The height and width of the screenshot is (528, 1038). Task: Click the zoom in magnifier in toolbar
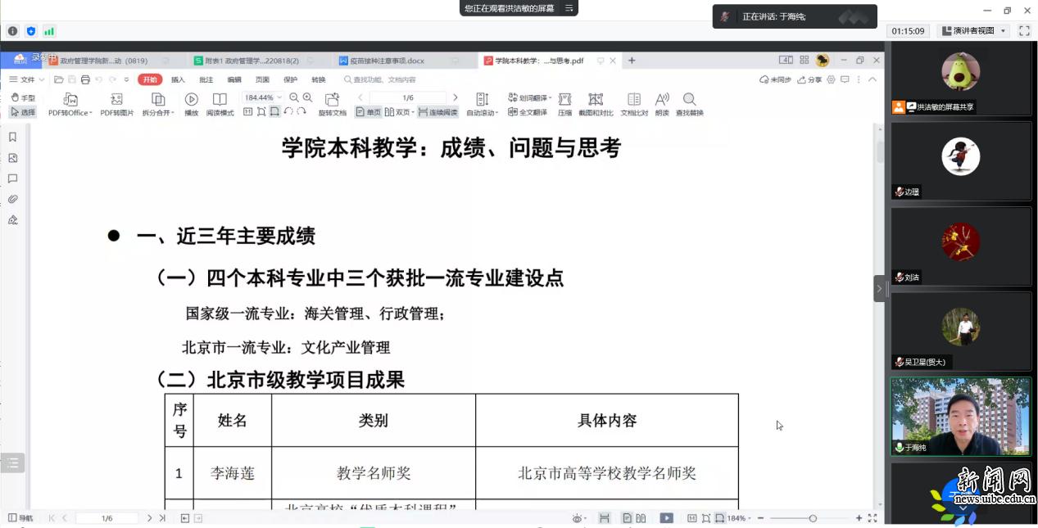coord(308,97)
